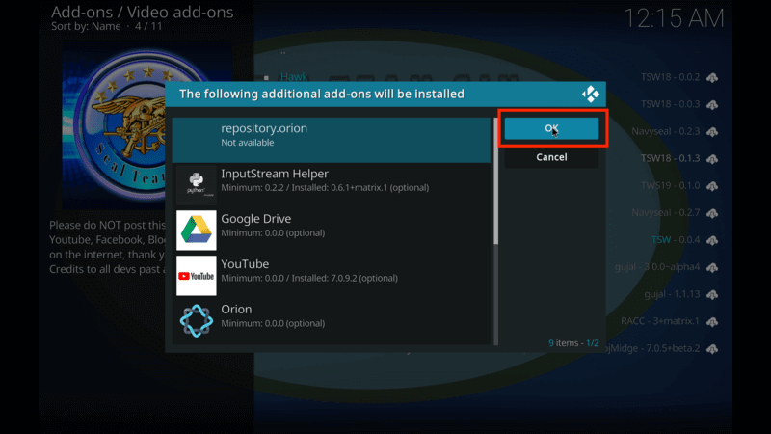
Task: Click cloud icon next to RACC - 3+matrix.1
Action: 713,320
